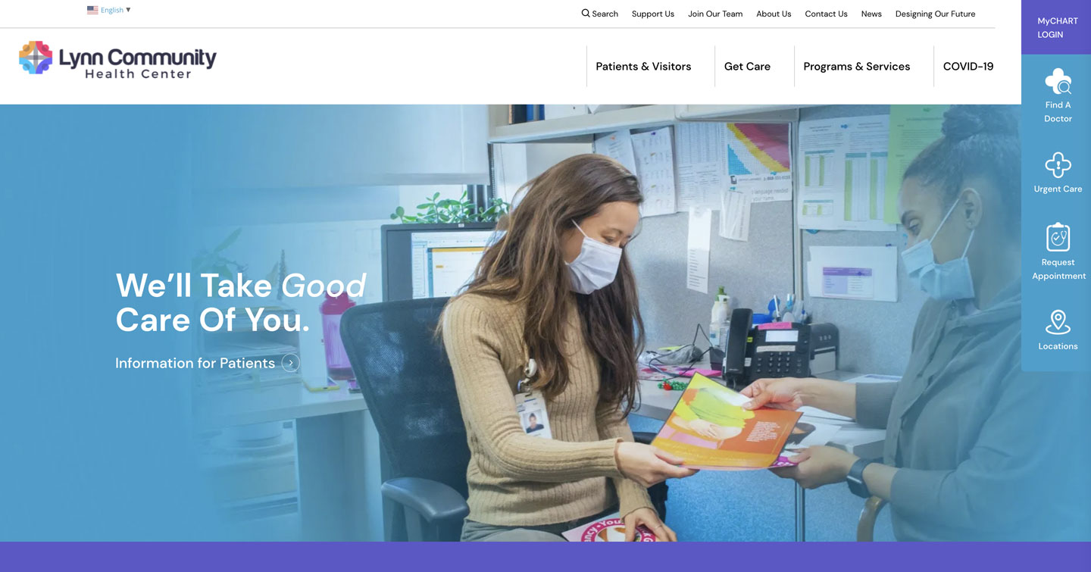1091x572 pixels.
Task: Click the circled arrow beside Information for Patients
Action: 290,363
